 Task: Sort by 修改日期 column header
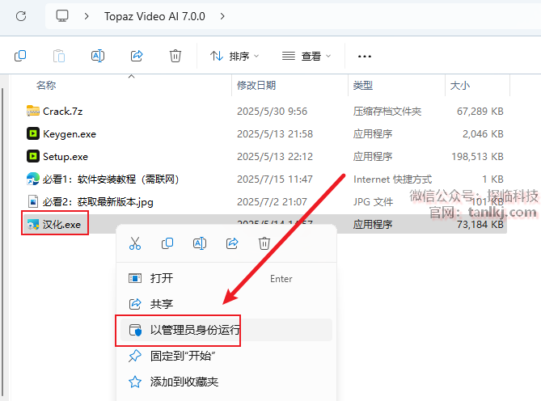(x=256, y=85)
